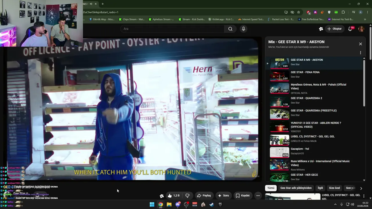This screenshot has width=372, height=209.
Task: Select the 'Size özel' filter chip
Action: [x=334, y=188]
